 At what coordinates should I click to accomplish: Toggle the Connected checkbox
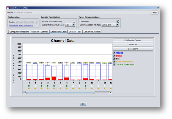click(118, 21)
